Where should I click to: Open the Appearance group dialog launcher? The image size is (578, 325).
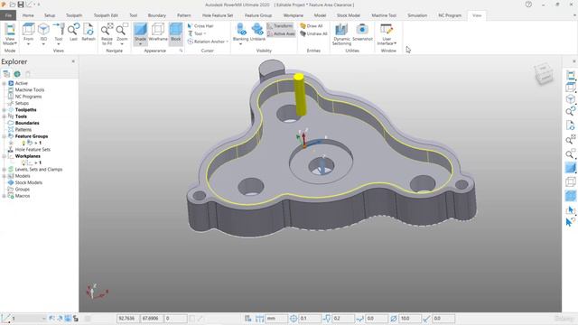coord(181,51)
